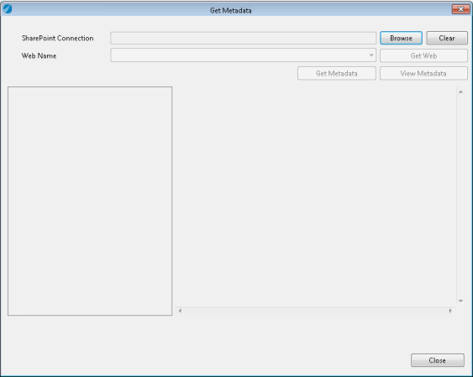Click the Get Metadata button

tap(337, 74)
